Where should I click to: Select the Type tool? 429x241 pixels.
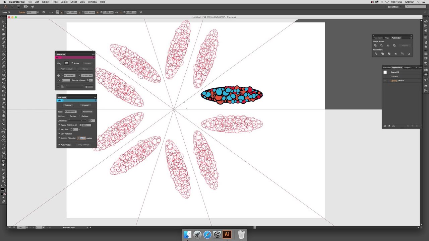(3, 46)
